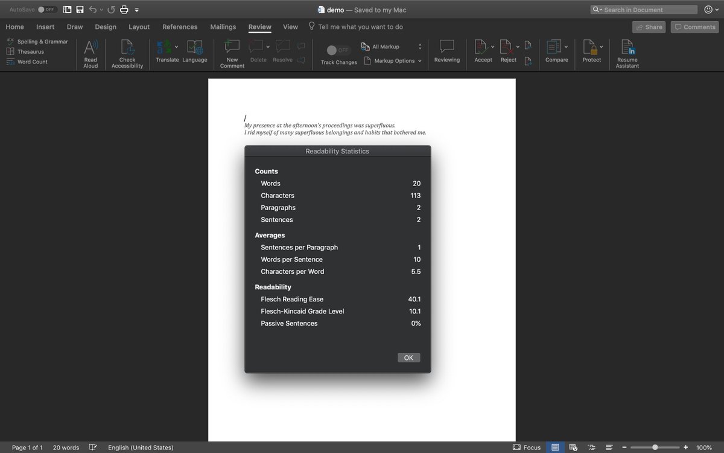
Task: Expand the Delete comment dropdown arrow
Action: click(x=268, y=47)
